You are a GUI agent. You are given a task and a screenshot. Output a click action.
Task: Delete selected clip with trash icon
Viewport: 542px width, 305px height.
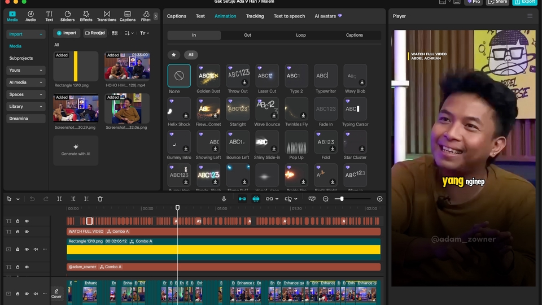click(100, 199)
